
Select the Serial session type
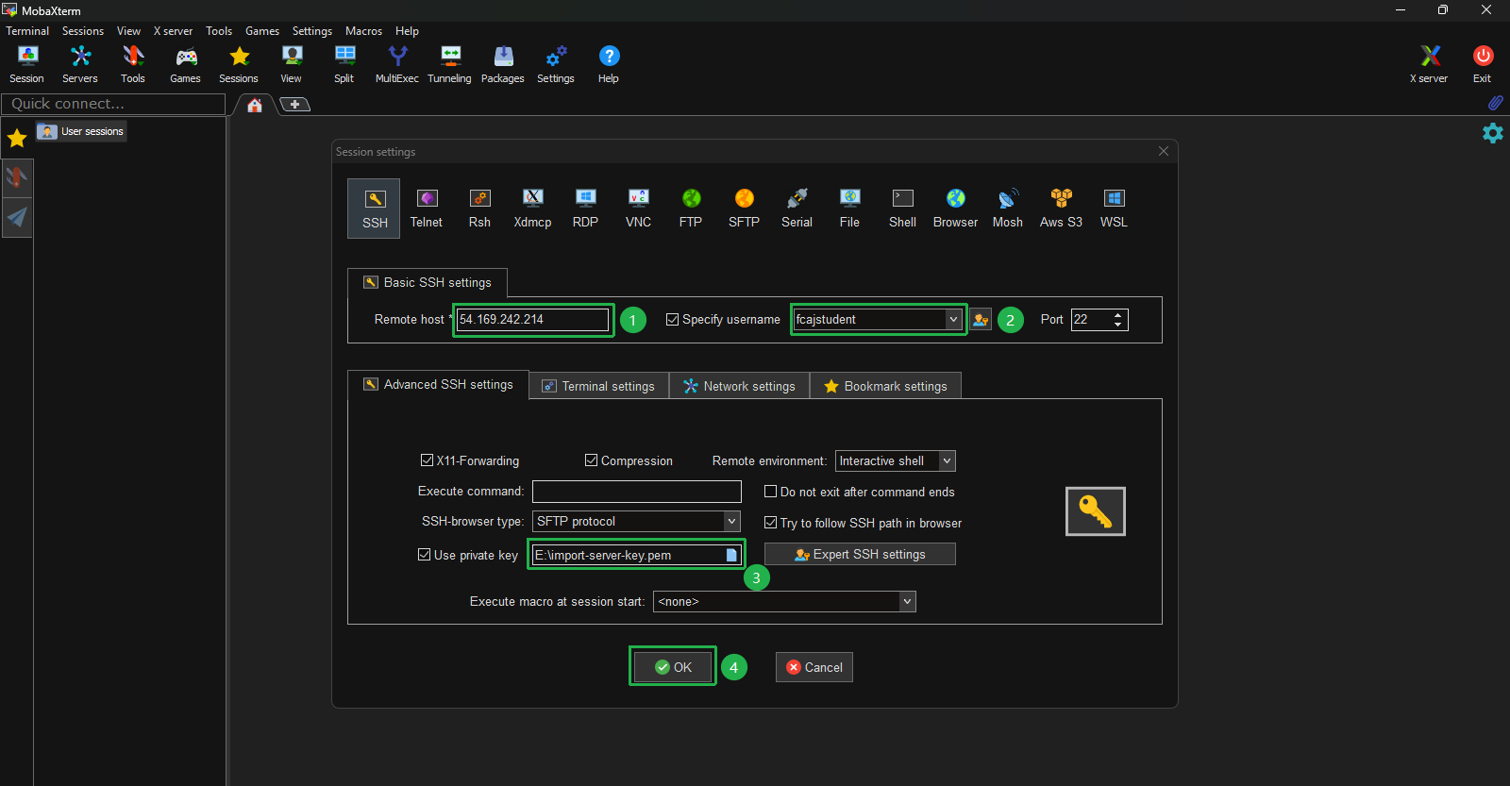[797, 209]
